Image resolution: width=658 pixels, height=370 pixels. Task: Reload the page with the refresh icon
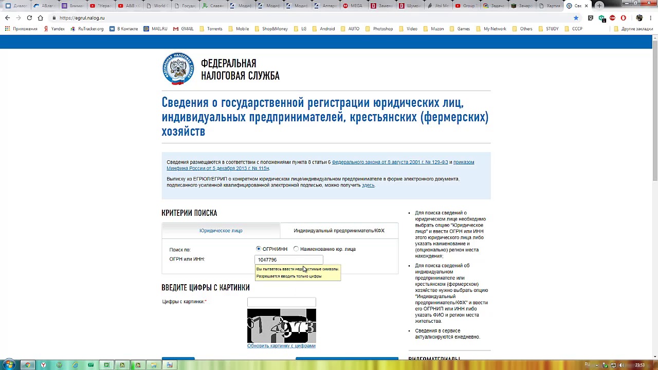pyautogui.click(x=29, y=18)
